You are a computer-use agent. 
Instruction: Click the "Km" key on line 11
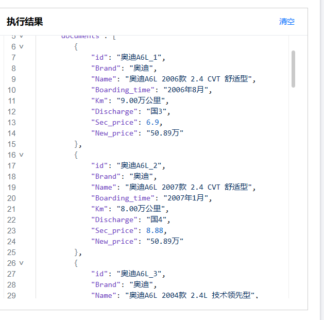tap(99, 100)
